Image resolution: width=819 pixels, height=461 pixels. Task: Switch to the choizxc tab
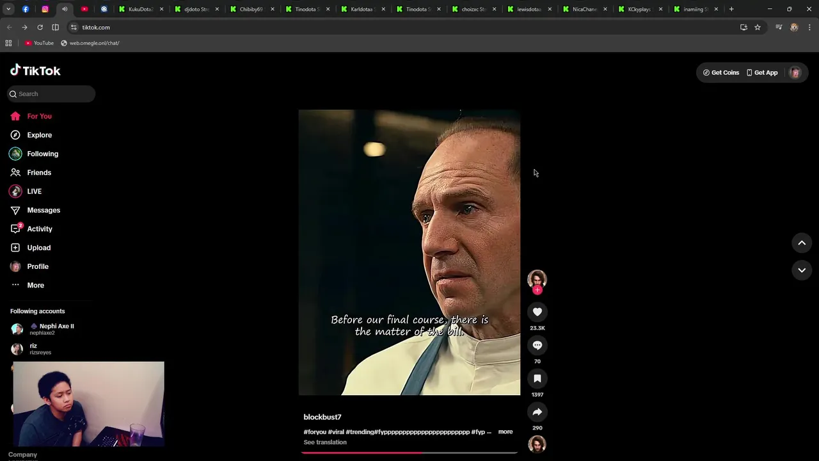pyautogui.click(x=473, y=9)
